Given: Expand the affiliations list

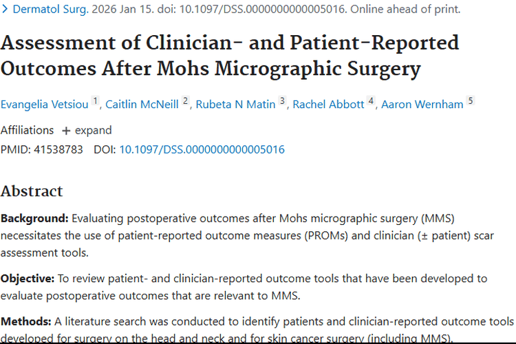Looking at the screenshot, I should [87, 130].
